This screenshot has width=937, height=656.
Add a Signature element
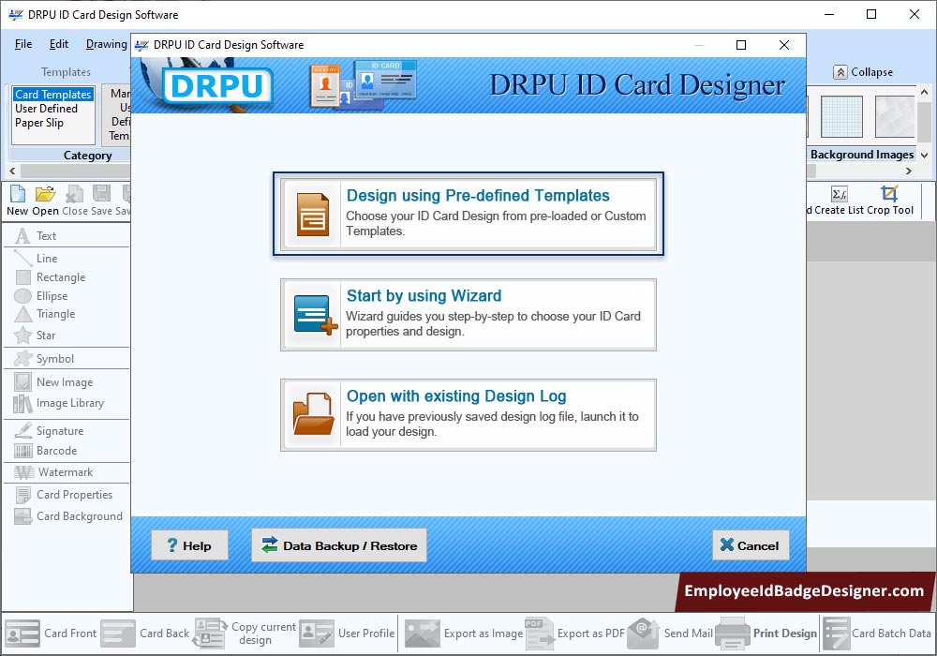pos(49,431)
